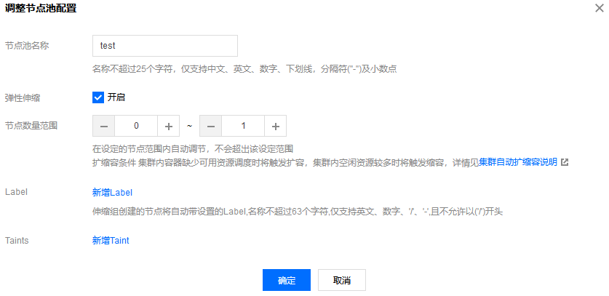Decrease the minimum node count with minus
Viewport: 609px width, 296px height.
click(x=104, y=126)
